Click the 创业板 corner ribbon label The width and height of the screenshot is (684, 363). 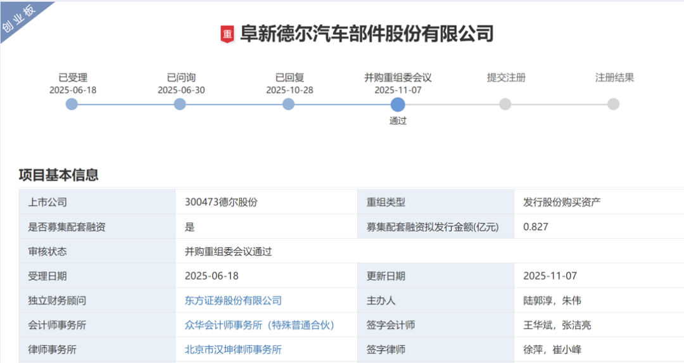[19, 18]
